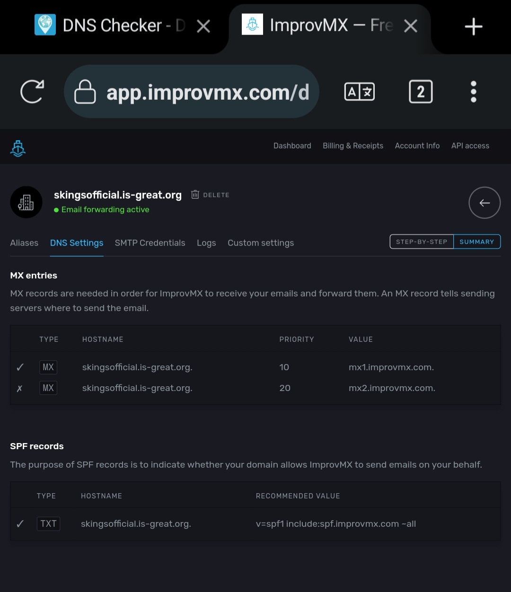Click the back arrow circle button
The image size is (511, 592).
click(x=485, y=203)
